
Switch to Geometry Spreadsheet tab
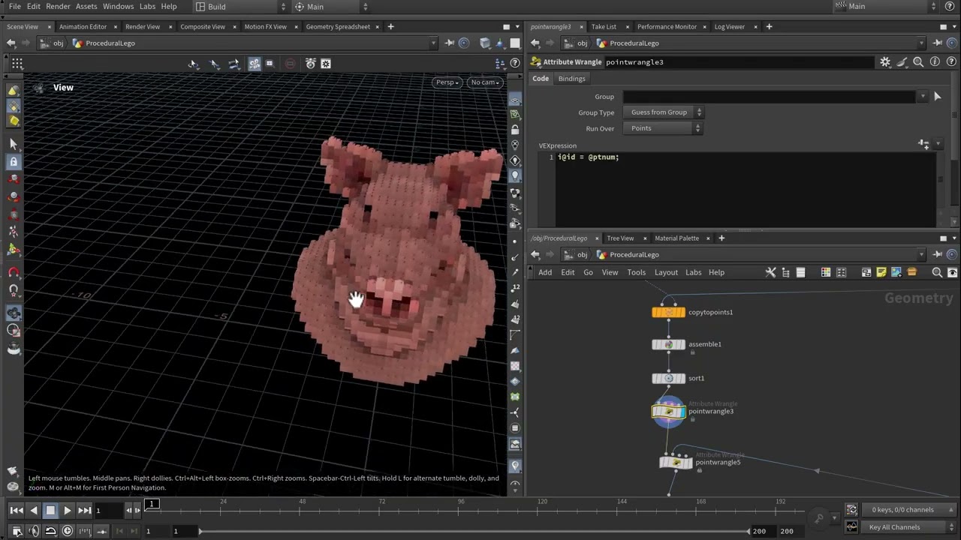pyautogui.click(x=338, y=27)
